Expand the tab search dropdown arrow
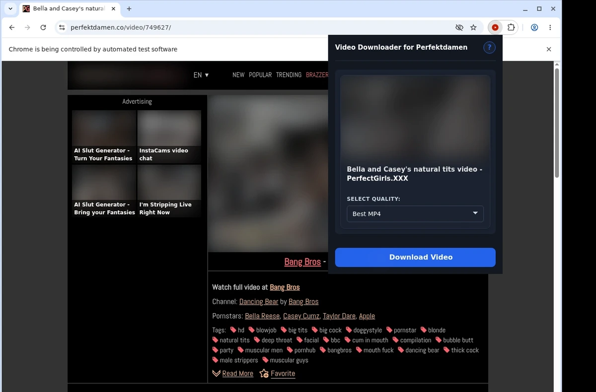This screenshot has width=596, height=392. (10, 8)
